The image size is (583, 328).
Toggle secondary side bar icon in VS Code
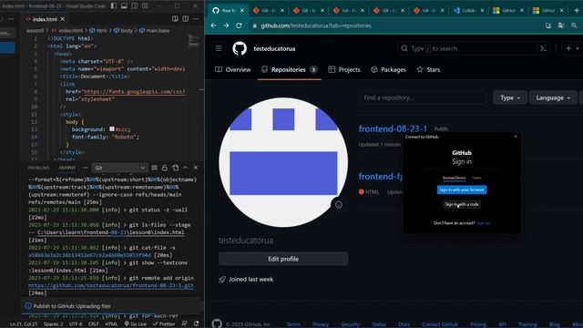coord(135,6)
